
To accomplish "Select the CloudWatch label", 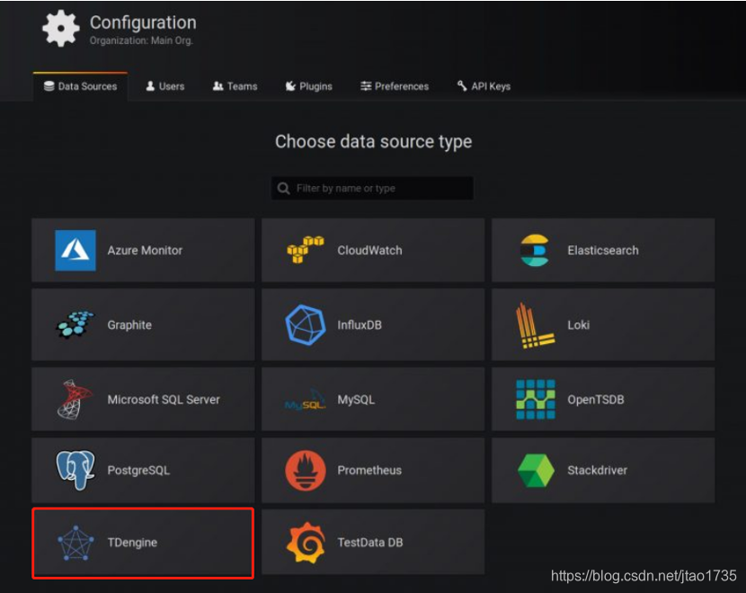I will [369, 251].
